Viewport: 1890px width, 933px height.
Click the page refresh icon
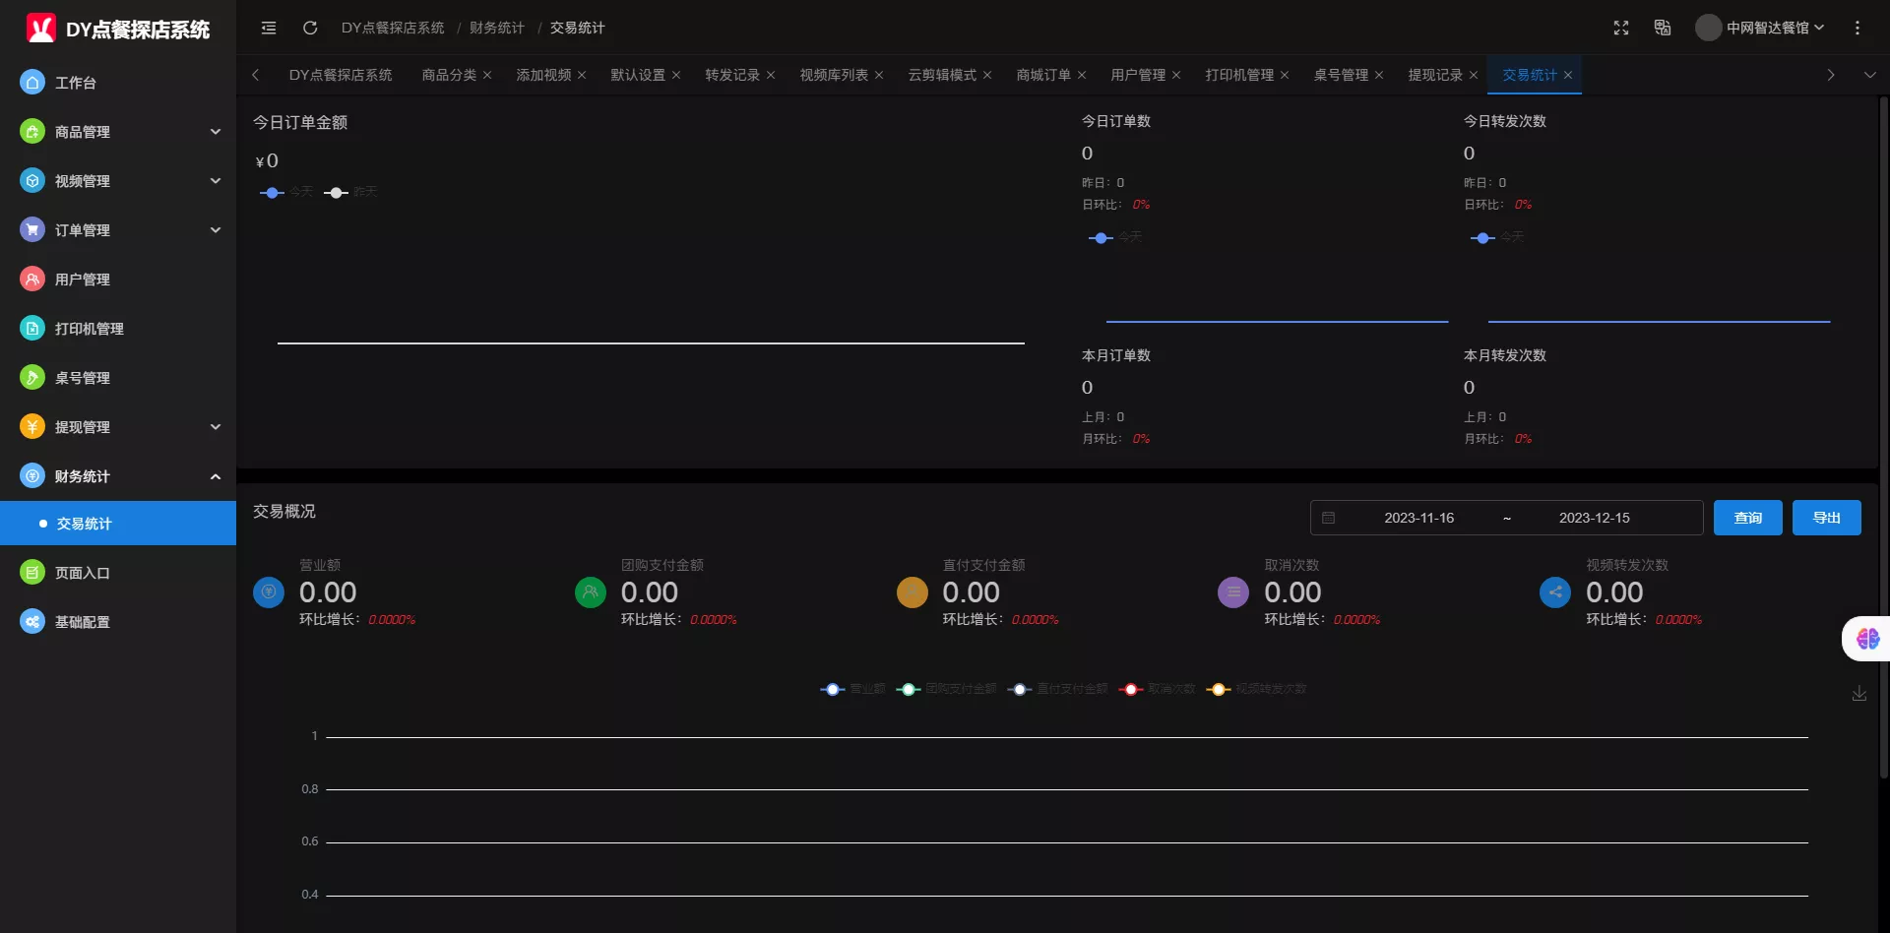pyautogui.click(x=310, y=28)
